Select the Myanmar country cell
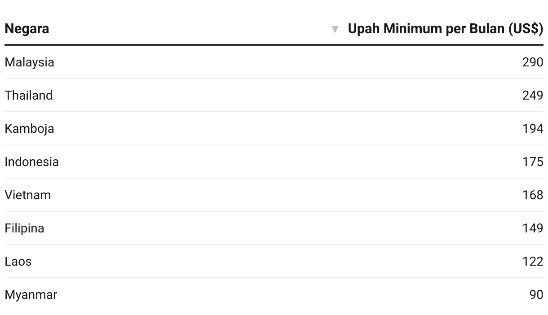Image resolution: width=548 pixels, height=315 pixels. [x=31, y=294]
